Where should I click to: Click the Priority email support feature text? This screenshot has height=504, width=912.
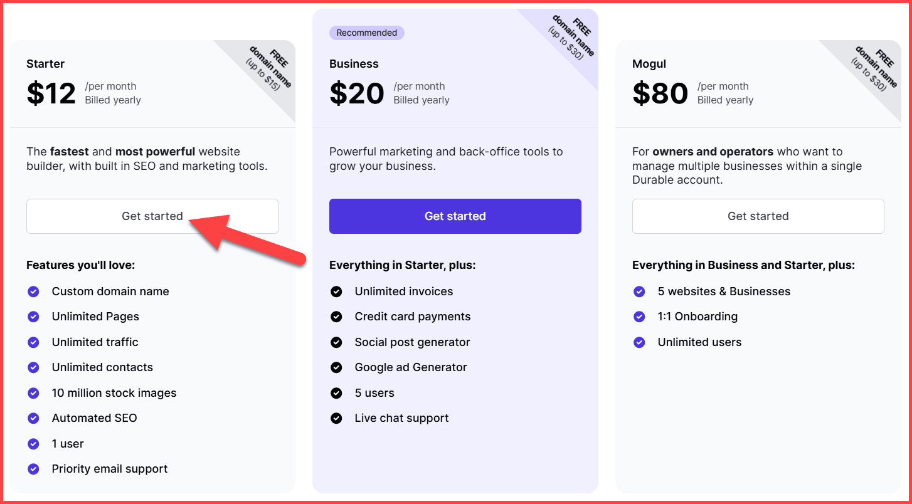click(x=110, y=469)
